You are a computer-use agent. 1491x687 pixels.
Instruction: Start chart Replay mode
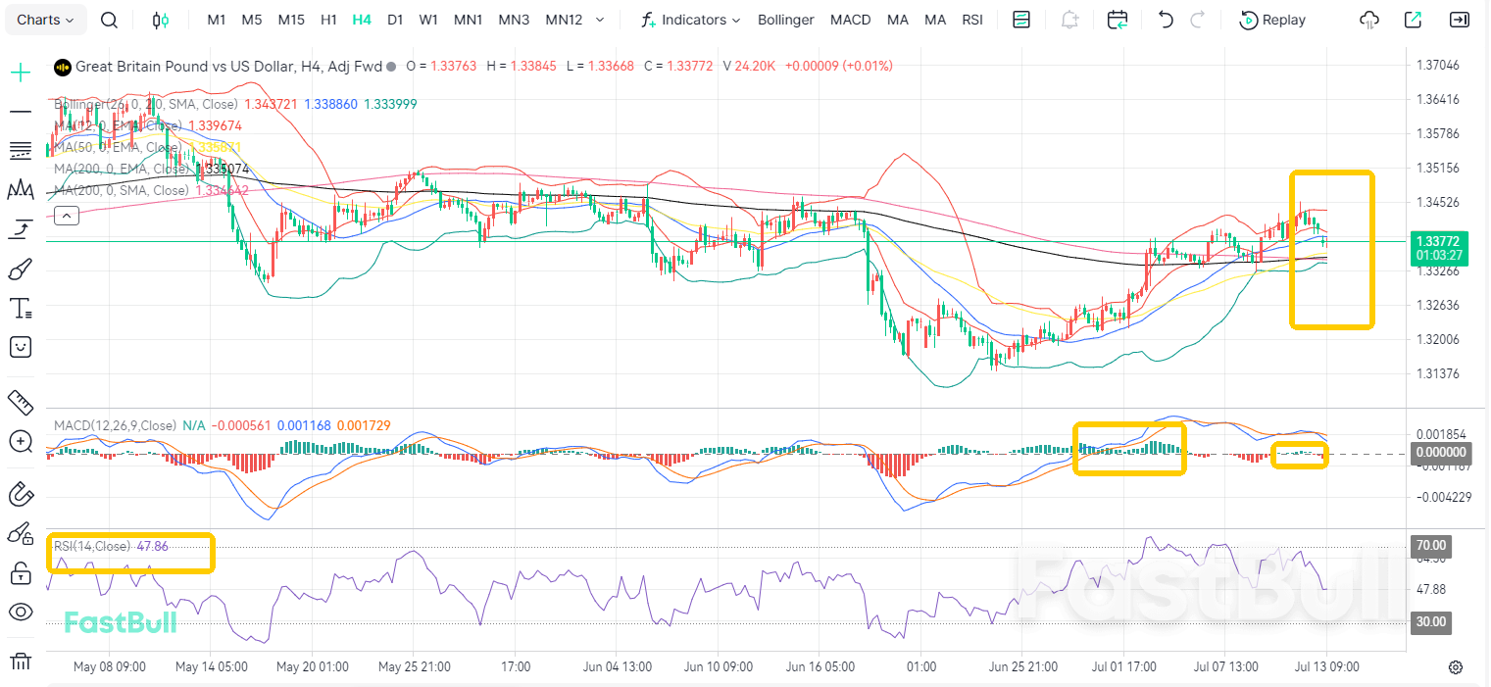1273,20
